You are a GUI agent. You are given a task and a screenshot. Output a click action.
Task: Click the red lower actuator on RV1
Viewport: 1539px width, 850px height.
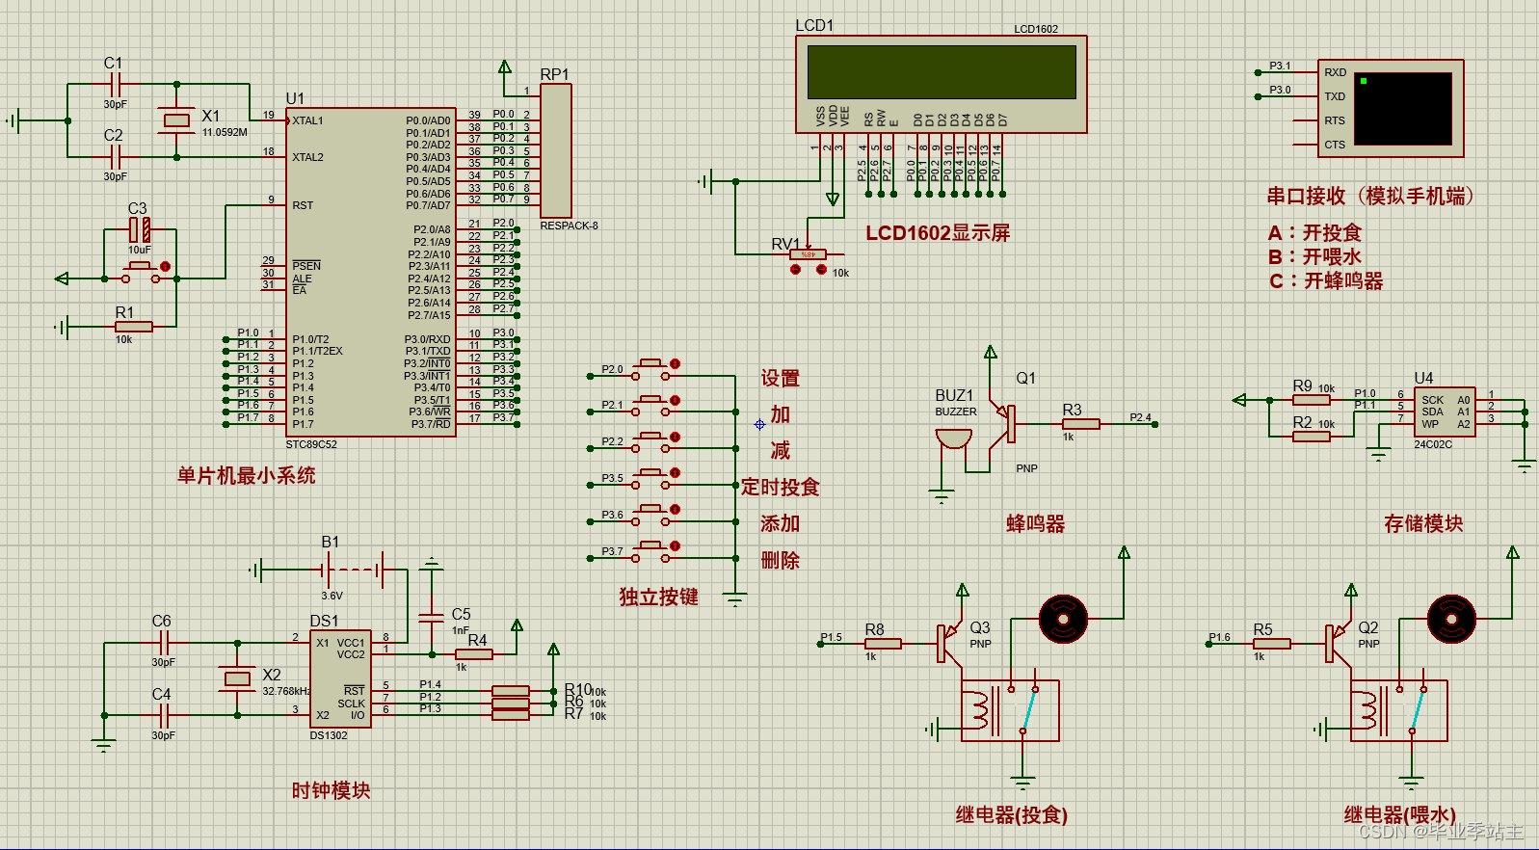click(795, 270)
